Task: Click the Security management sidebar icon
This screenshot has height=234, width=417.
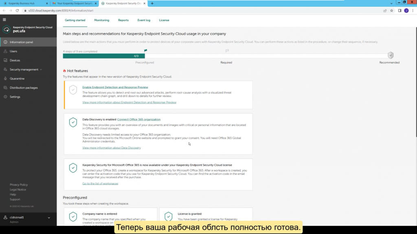Action: (5, 69)
